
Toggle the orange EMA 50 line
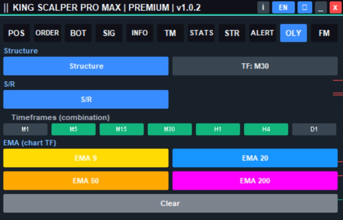pyautogui.click(x=86, y=181)
